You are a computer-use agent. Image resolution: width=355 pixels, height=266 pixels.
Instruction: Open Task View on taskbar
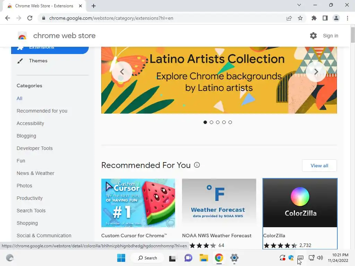pos(172,258)
